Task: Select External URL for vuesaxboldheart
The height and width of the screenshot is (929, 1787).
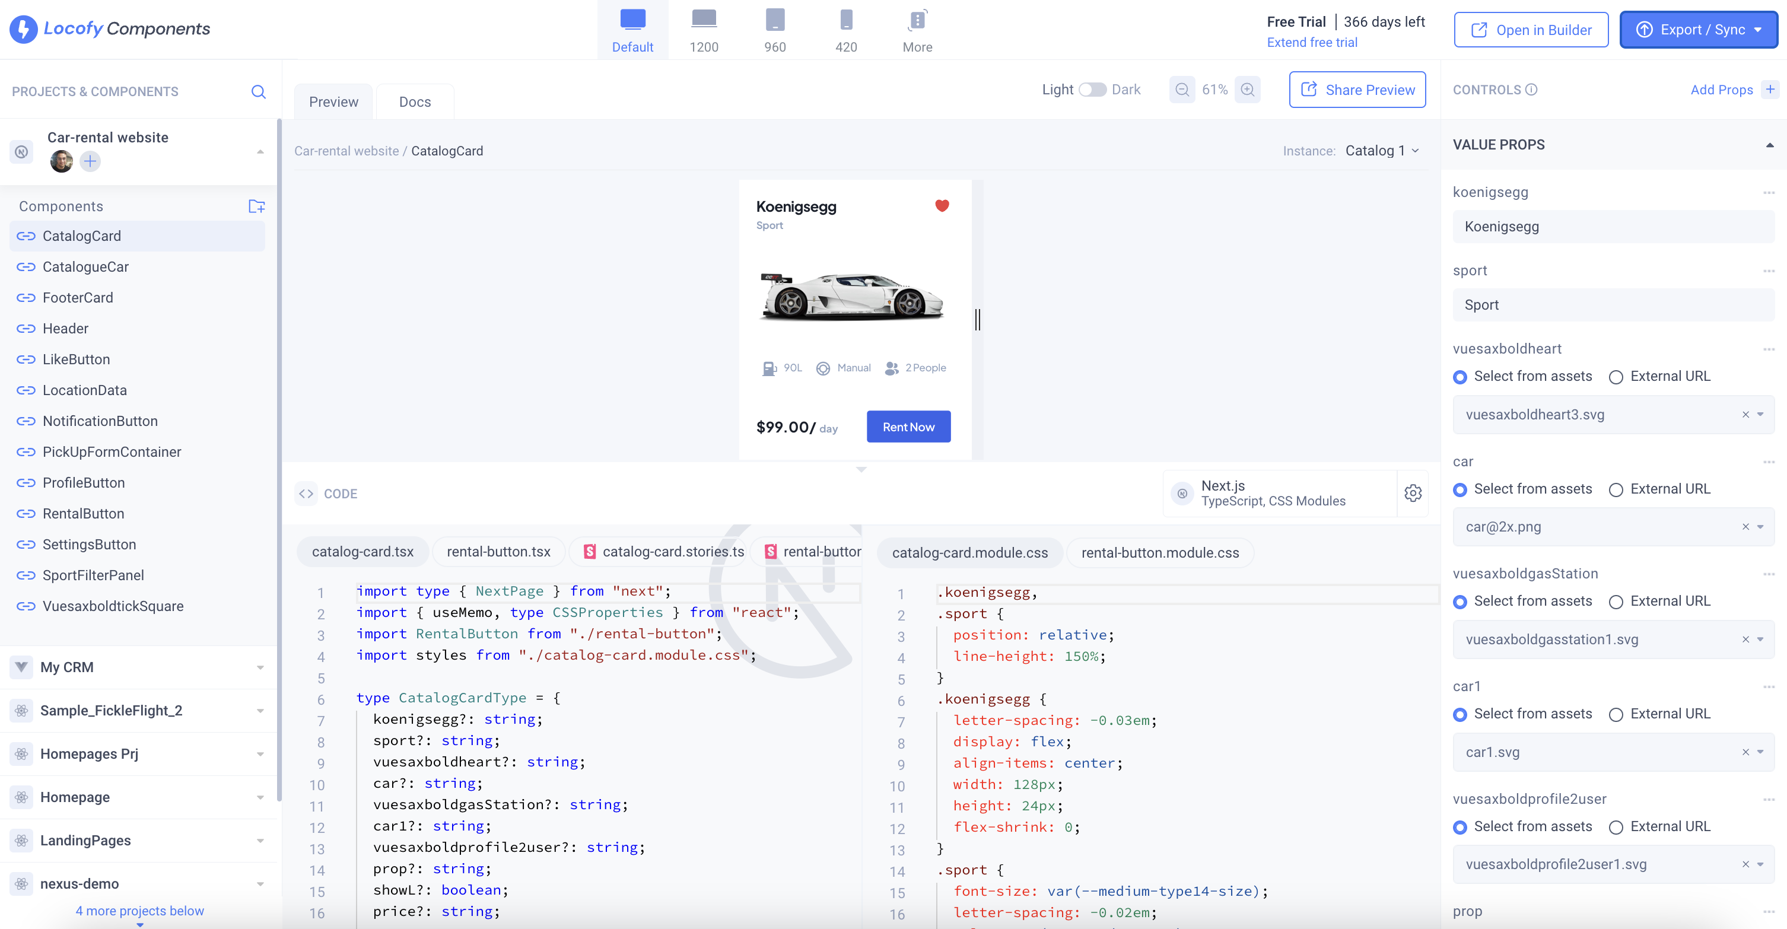Action: point(1617,377)
